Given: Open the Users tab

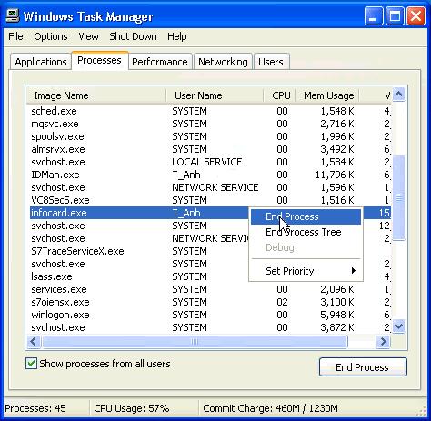Looking at the screenshot, I should tap(271, 62).
